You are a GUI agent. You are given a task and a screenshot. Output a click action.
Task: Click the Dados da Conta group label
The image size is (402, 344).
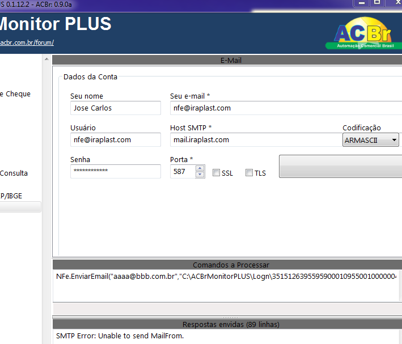tap(90, 77)
